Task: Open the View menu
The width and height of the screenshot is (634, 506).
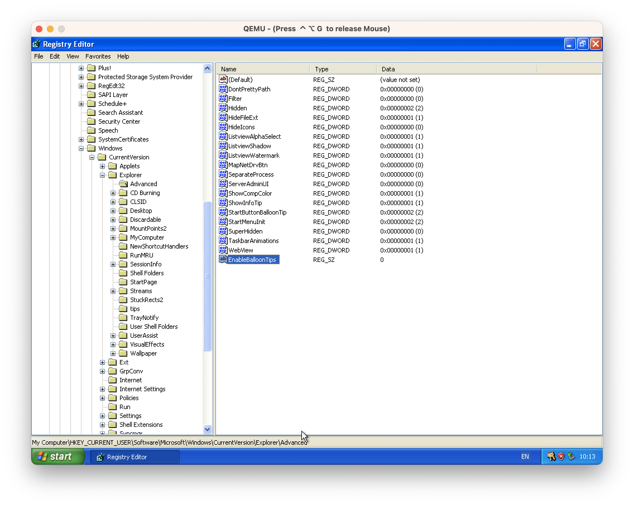Action: tap(73, 56)
